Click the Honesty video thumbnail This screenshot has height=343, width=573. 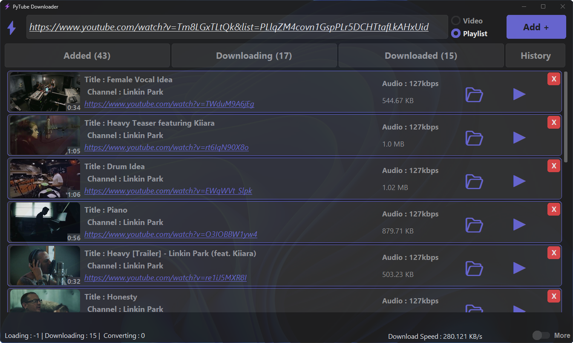click(x=45, y=301)
